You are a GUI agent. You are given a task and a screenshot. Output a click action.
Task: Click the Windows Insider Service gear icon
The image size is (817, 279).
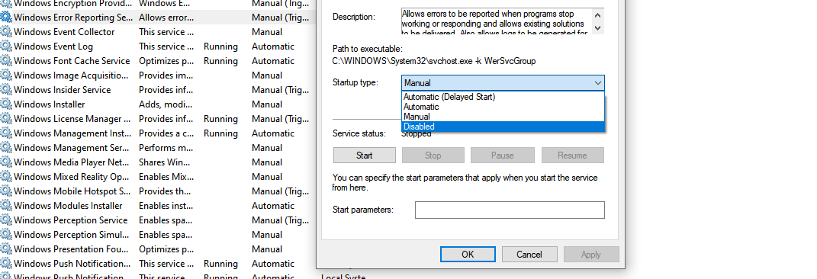point(6,89)
